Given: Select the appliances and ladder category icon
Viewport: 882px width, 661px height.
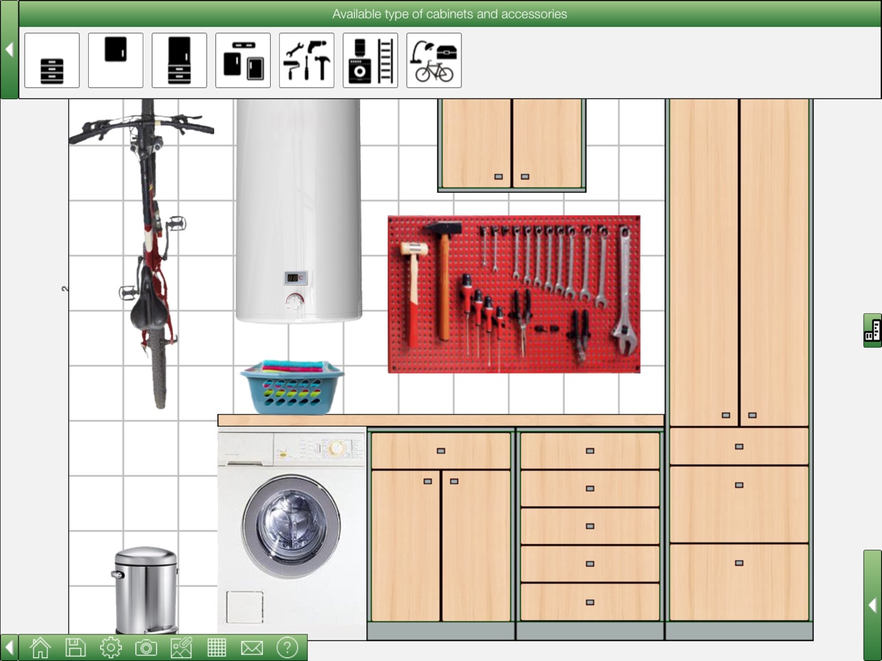Looking at the screenshot, I should (x=370, y=60).
